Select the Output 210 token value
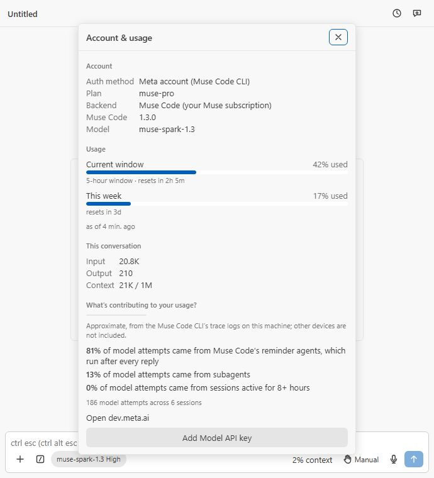The height and width of the screenshot is (478, 434). click(126, 274)
